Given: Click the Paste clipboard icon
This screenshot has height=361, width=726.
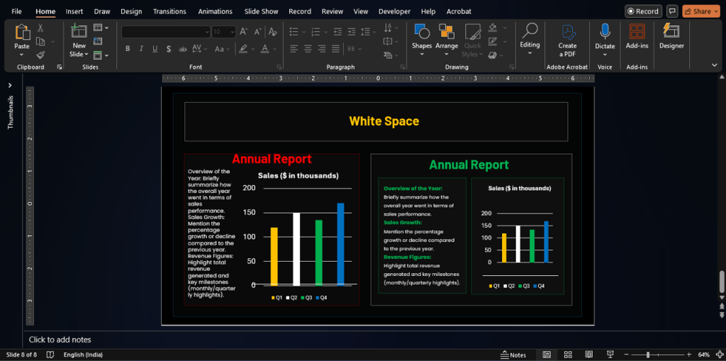Looking at the screenshot, I should coord(22,33).
